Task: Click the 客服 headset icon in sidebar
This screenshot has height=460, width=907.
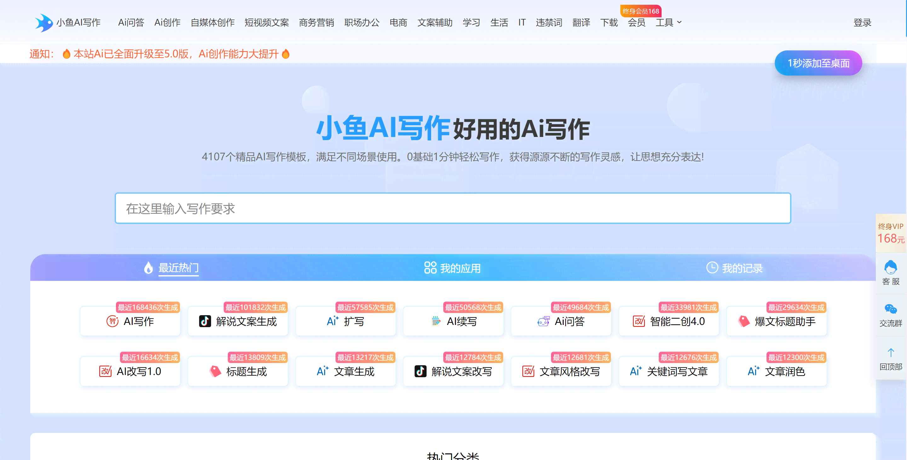Action: pos(891,268)
